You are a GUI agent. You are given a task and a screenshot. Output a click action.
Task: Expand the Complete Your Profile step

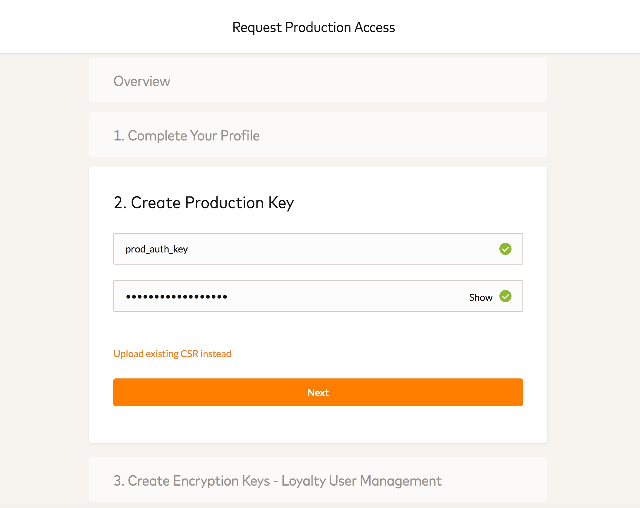[x=318, y=135]
